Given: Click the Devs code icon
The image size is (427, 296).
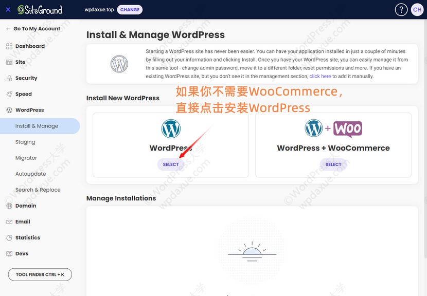Looking at the screenshot, I should tap(9, 253).
